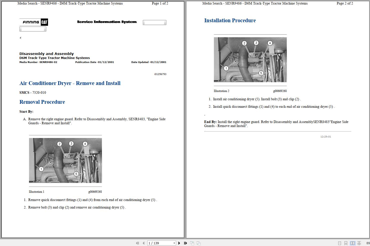370x246 pixels.
Task: Click g00669268 under Illustration 1
Action: point(95,192)
